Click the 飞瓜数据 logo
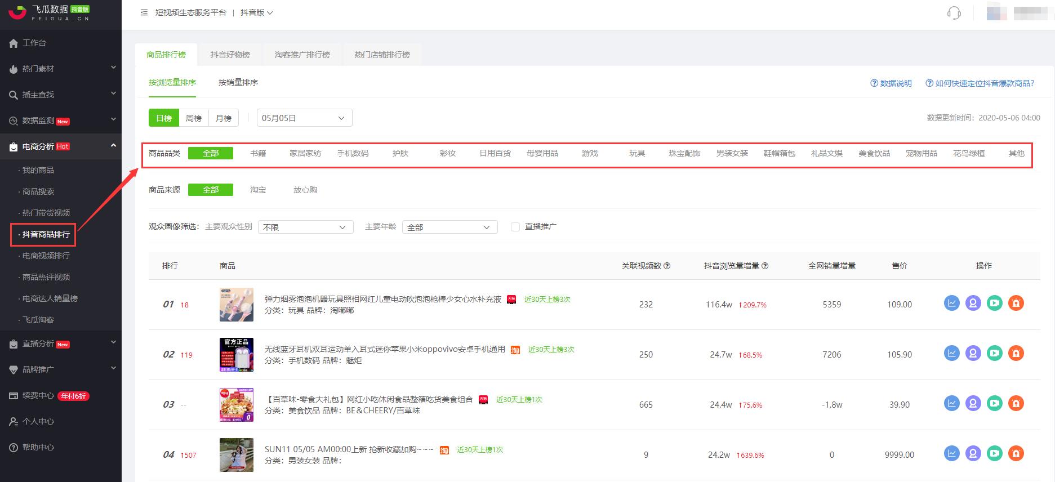This screenshot has width=1055, height=482. point(50,12)
